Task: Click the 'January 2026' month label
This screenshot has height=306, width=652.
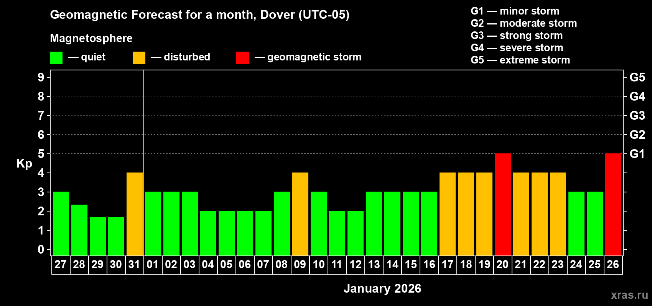Action: tap(382, 288)
